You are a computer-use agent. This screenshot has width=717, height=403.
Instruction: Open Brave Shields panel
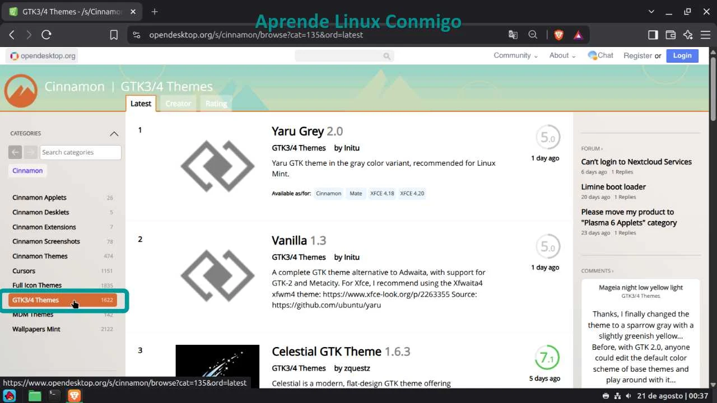[x=558, y=35]
